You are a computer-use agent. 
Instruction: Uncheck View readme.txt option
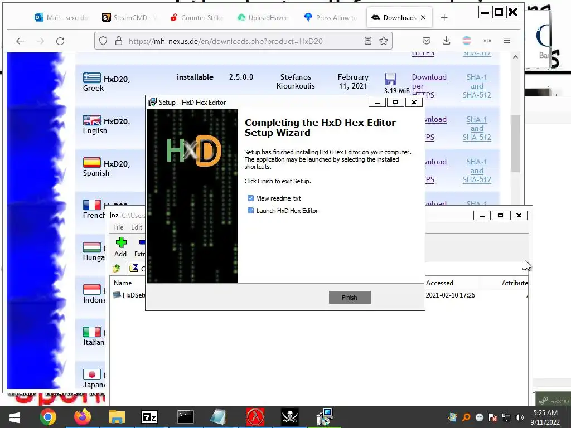click(250, 198)
